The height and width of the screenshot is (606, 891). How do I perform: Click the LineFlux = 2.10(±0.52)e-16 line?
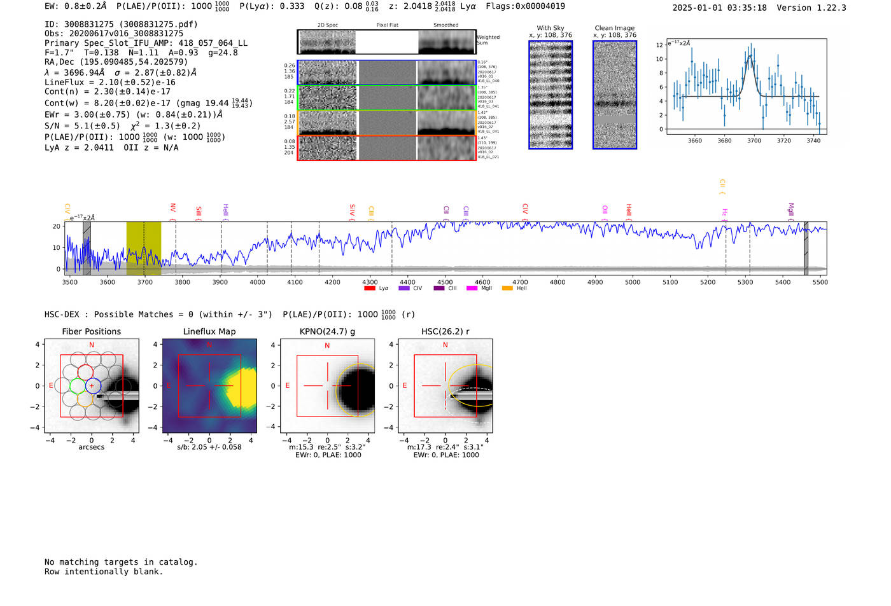pyautogui.click(x=110, y=82)
